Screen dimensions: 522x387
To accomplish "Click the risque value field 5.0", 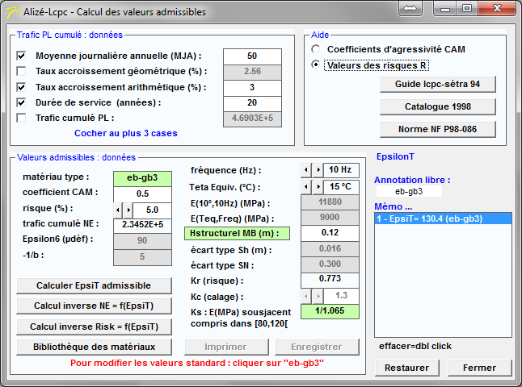I will pos(152,210).
